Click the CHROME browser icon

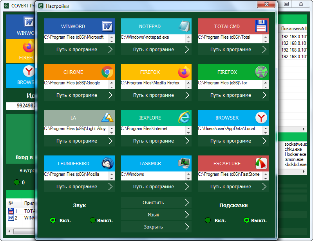[107, 72]
